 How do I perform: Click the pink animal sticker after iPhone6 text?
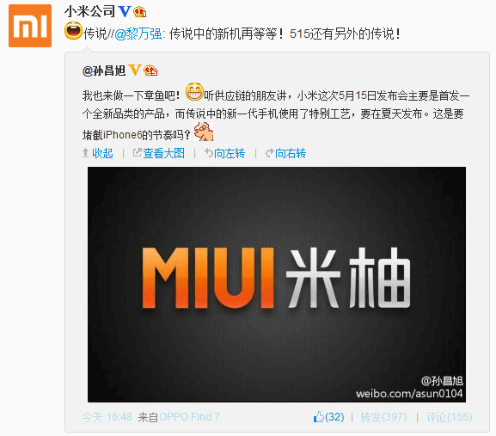pos(204,132)
